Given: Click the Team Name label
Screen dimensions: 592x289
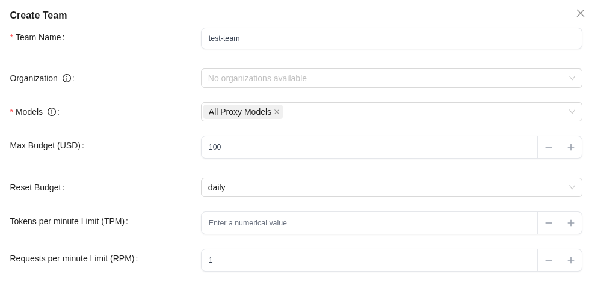Looking at the screenshot, I should coord(38,37).
